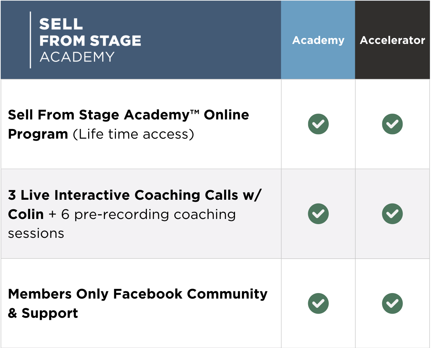
Task: Click the Accelerator checkmark for Online Program
Action: [392, 124]
